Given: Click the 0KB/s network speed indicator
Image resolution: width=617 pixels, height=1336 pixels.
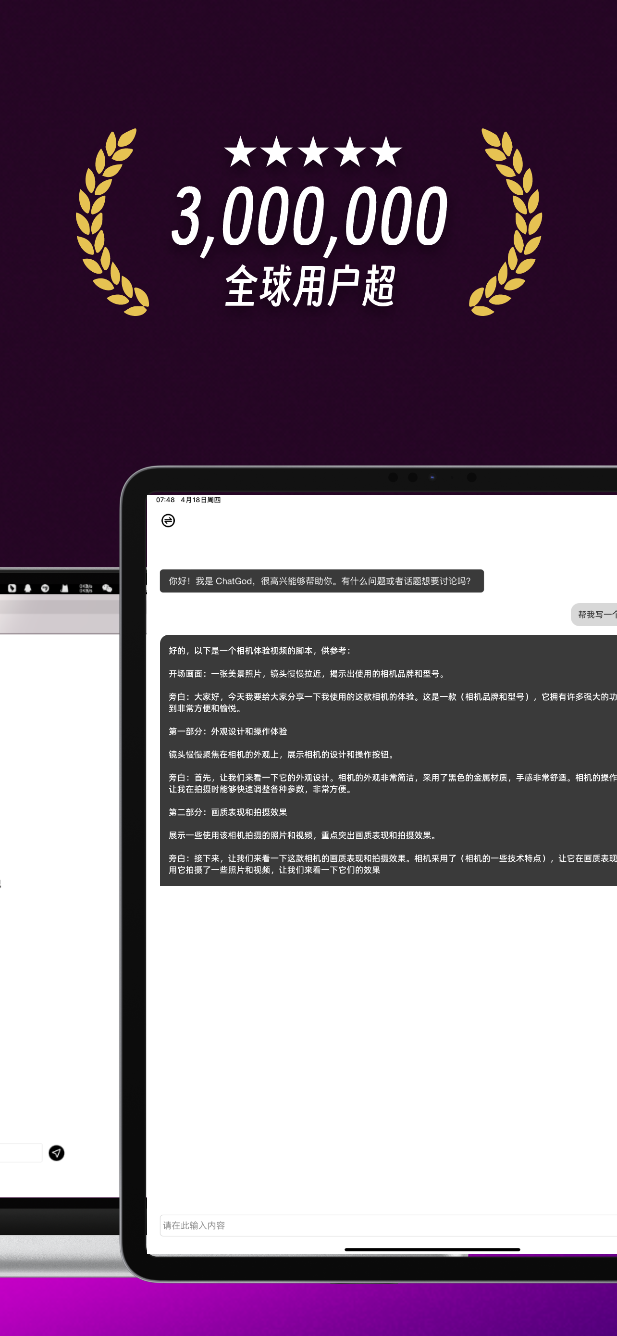Looking at the screenshot, I should pyautogui.click(x=86, y=588).
